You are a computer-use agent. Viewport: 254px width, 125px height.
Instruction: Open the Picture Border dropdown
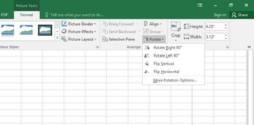(79, 24)
